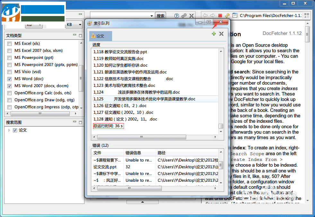The image size is (315, 217).
Task: Add a new index with green plus icon
Action: click(214, 34)
